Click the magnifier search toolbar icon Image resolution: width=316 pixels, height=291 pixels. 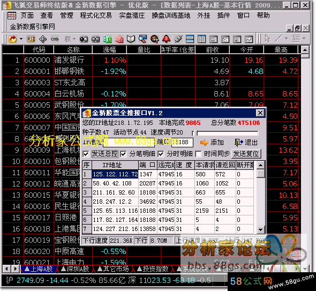pyautogui.click(x=142, y=39)
